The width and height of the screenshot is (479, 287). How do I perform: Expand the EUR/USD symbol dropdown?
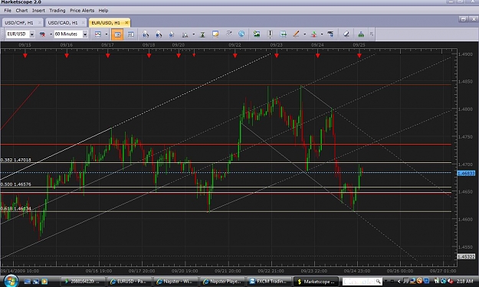point(31,34)
